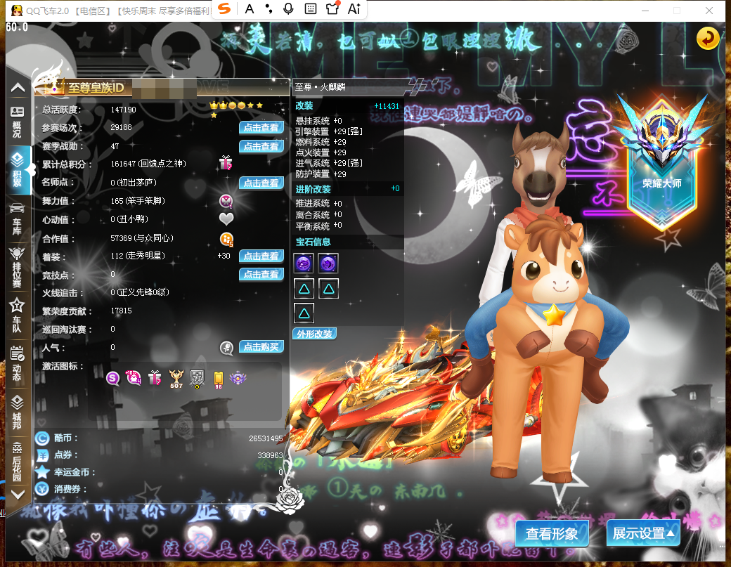
Task: Click 点击查看 next to 参赛场次
Action: point(261,127)
